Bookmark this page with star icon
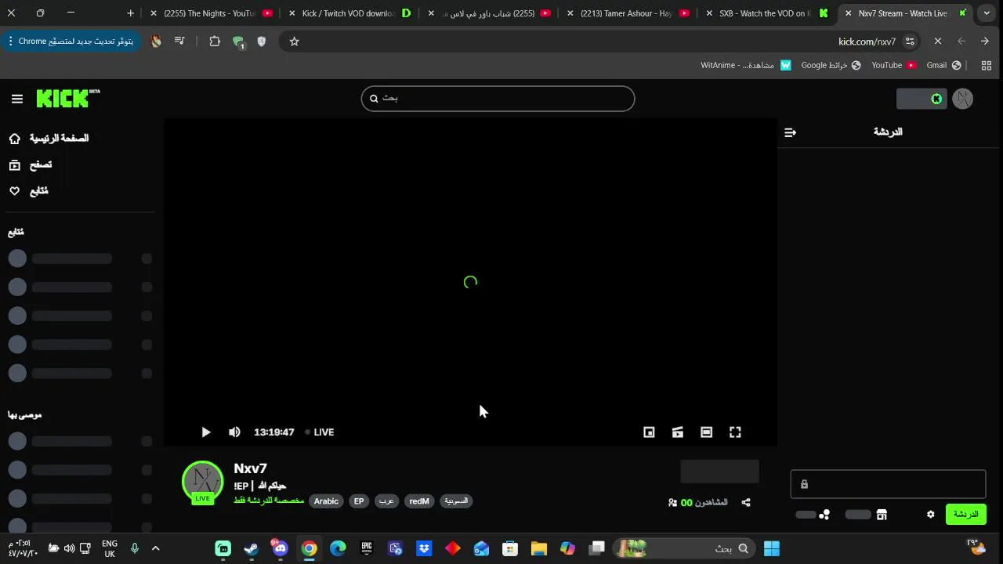The height and width of the screenshot is (564, 1003). 295,42
